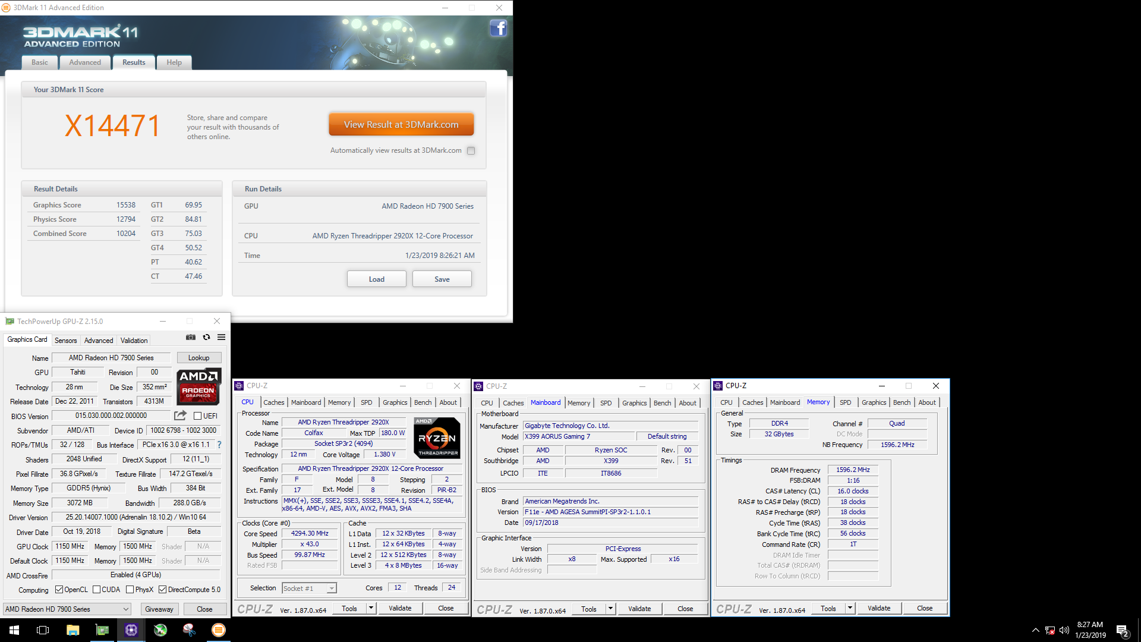The width and height of the screenshot is (1141, 642).
Task: Open Bench tab in first CPU-Z window
Action: 423,402
